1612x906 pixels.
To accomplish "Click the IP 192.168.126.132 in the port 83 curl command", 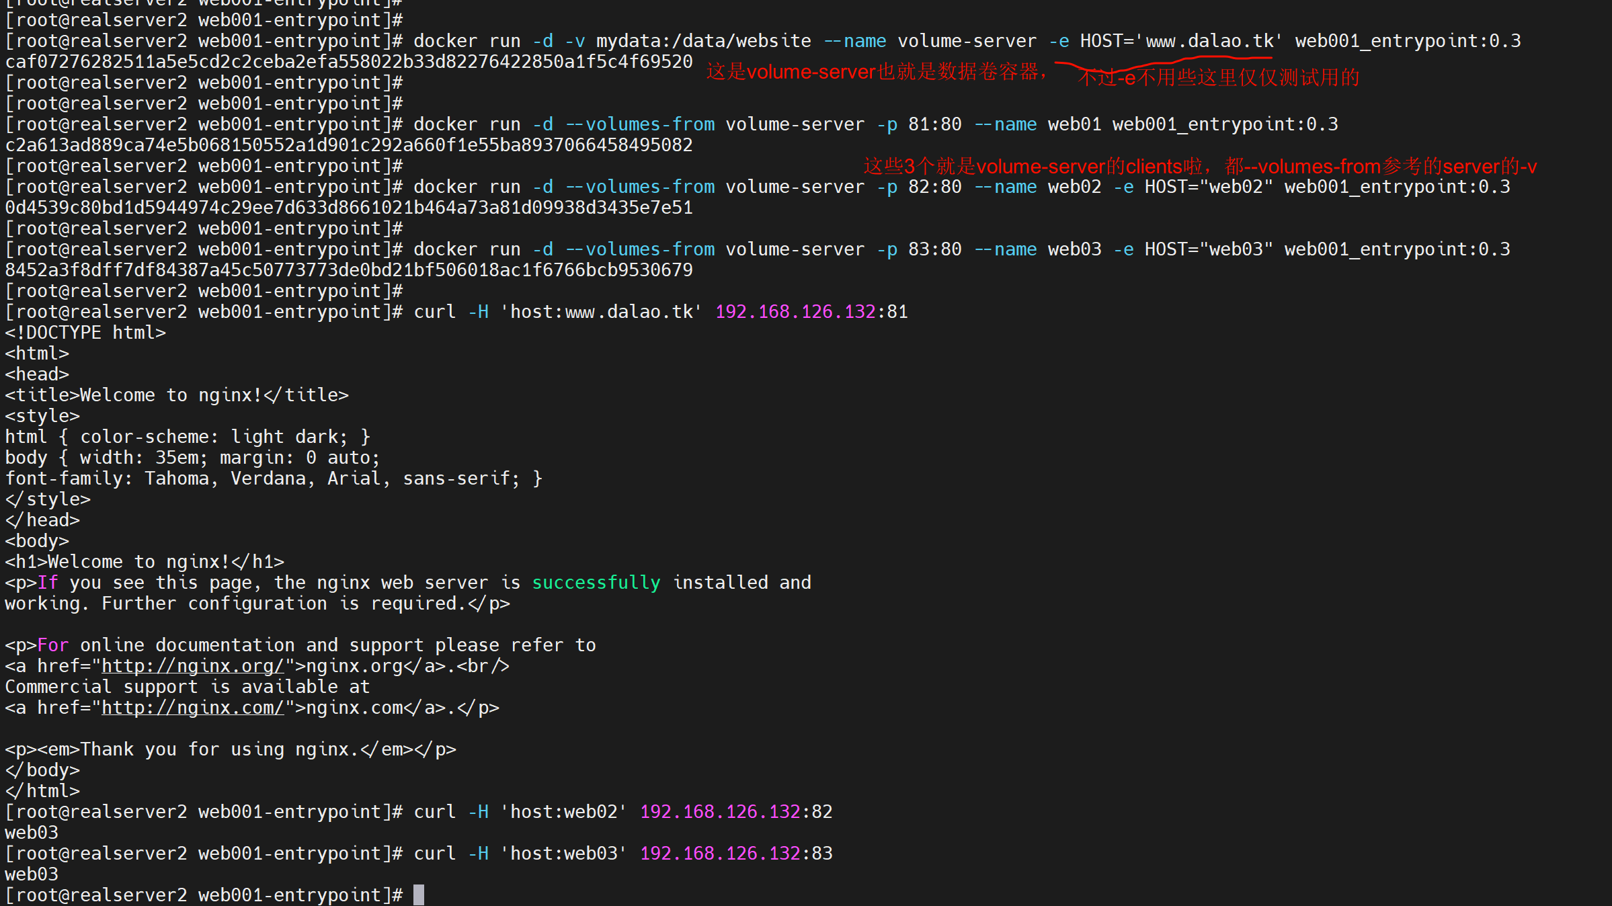I will [x=720, y=854].
